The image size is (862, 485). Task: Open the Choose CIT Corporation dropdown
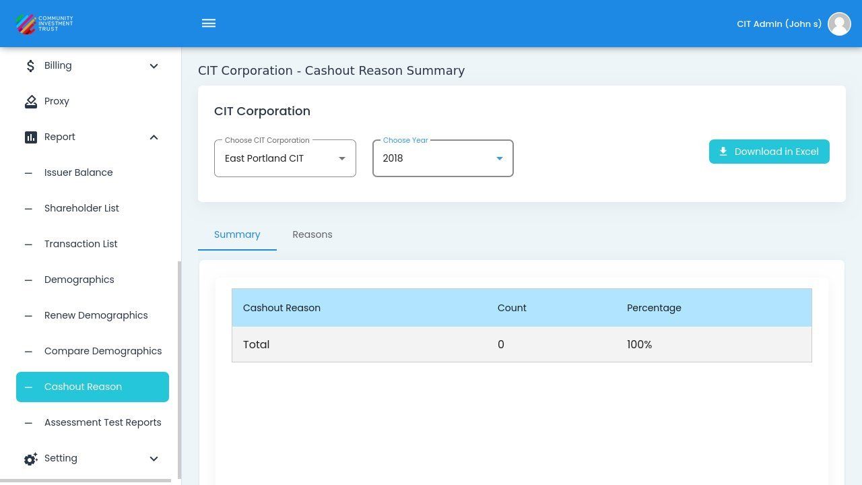point(285,158)
